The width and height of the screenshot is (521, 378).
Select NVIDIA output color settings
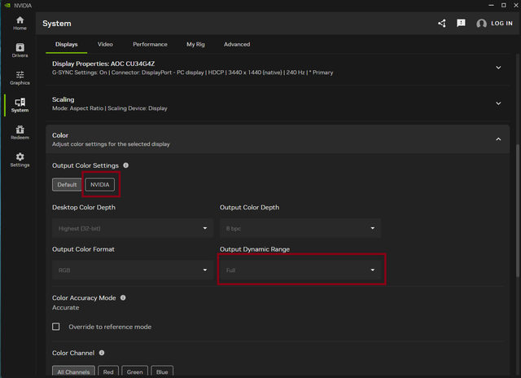[99, 184]
